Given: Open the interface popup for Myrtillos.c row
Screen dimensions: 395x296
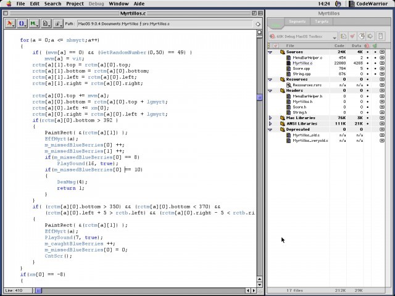Looking at the screenshot, I should 382,63.
